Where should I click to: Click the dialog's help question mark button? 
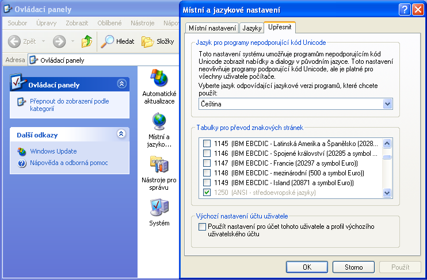pyautogui.click(x=405, y=10)
